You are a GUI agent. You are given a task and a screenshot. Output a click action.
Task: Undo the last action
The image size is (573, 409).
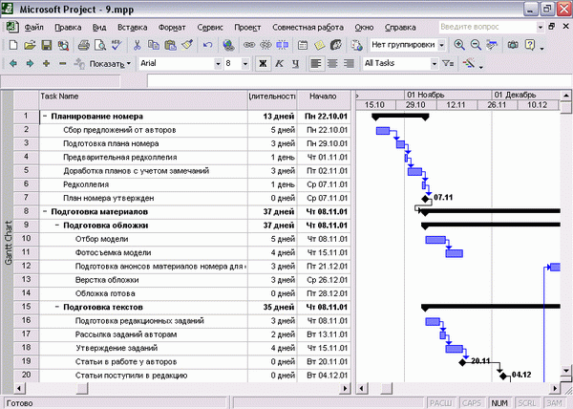[x=207, y=45]
